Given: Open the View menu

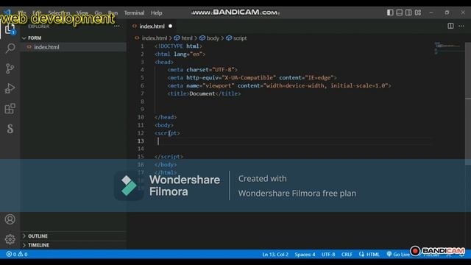Looking at the screenshot, I should coord(82,13).
